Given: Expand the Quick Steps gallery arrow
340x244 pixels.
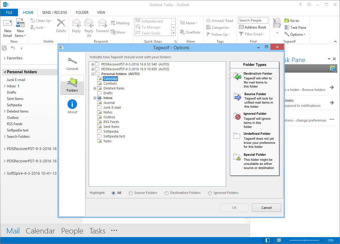Looking at the screenshot, I should pyautogui.click(x=174, y=33).
